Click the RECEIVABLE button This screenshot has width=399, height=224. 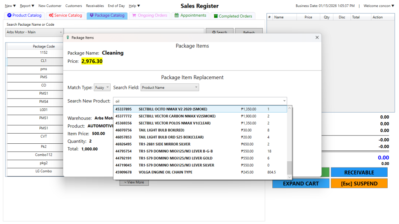click(359, 172)
